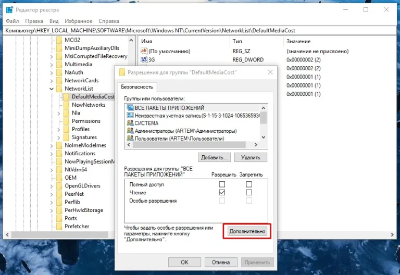Select the PerHwIdStorage tree key

(84, 210)
